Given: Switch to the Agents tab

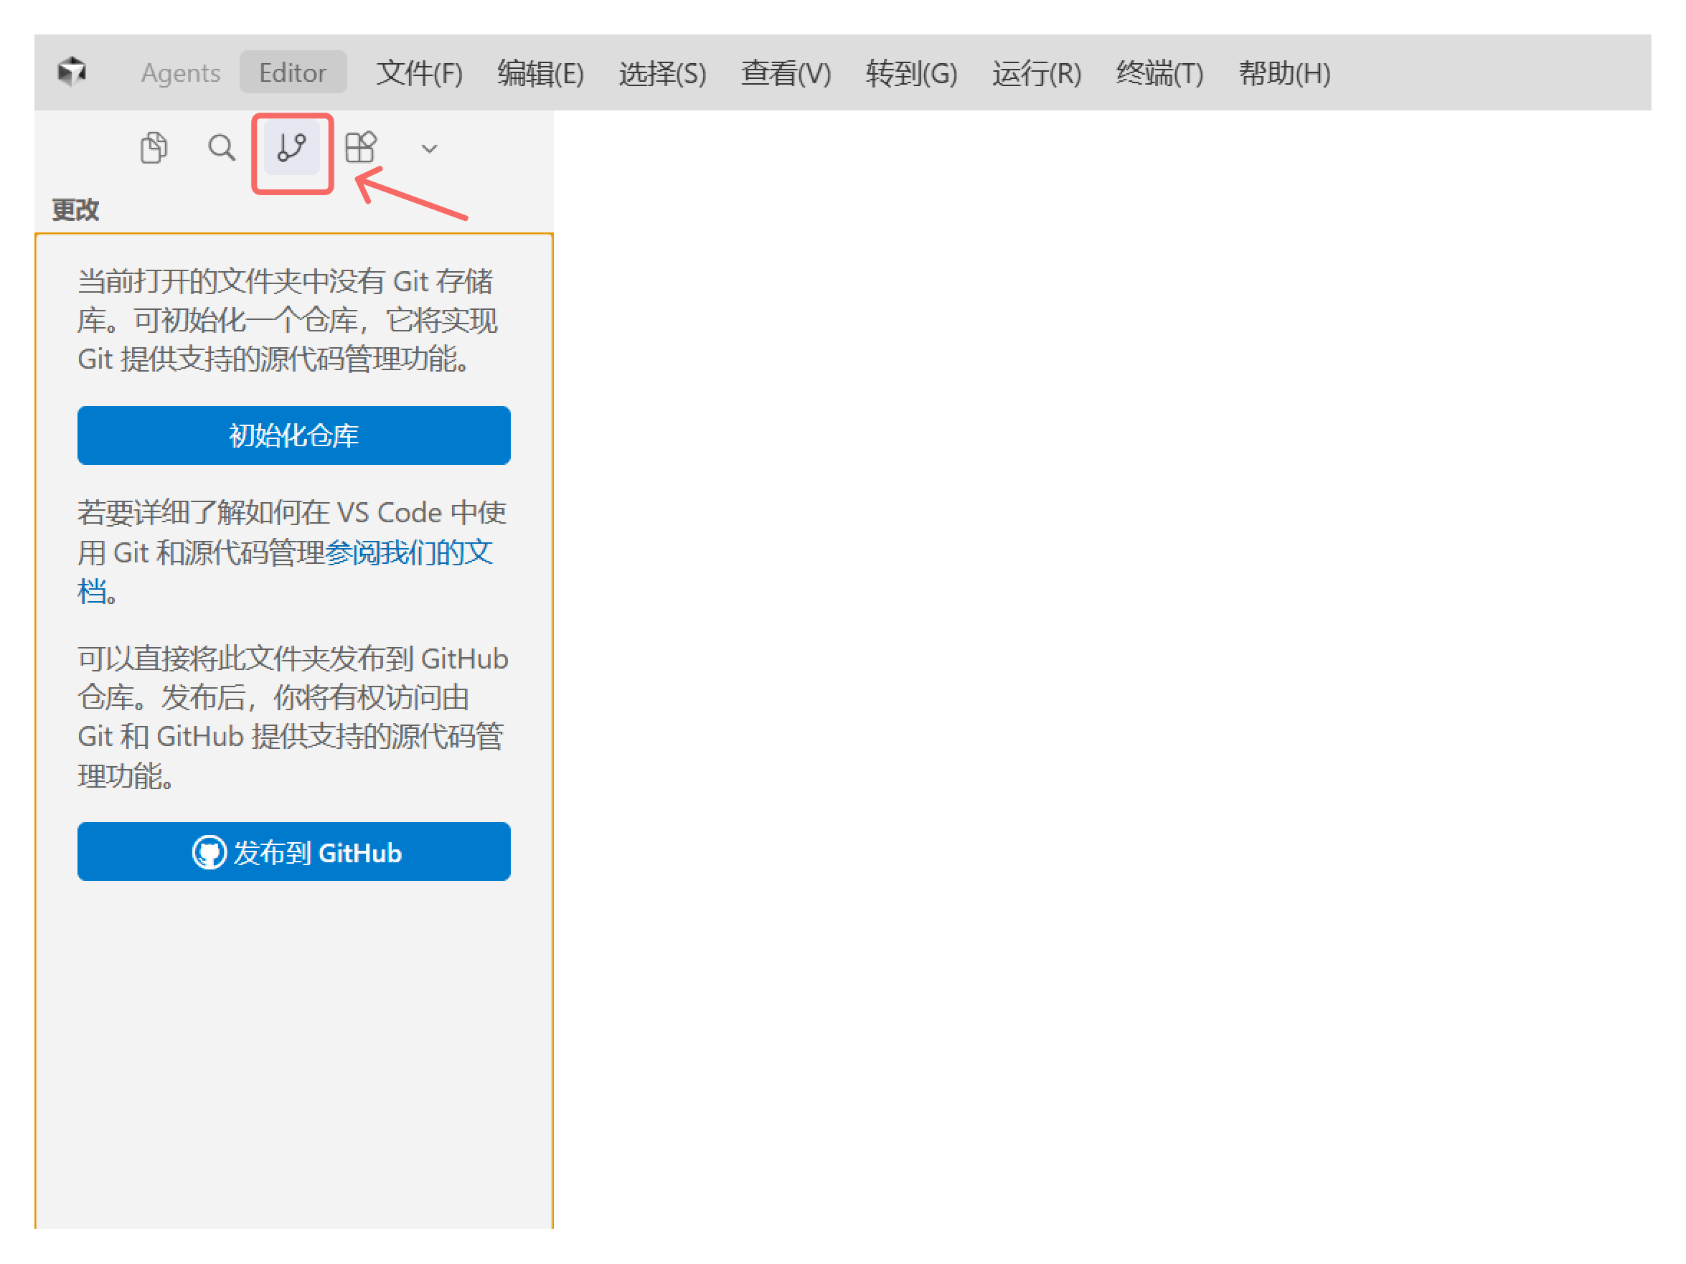Looking at the screenshot, I should pos(181,72).
